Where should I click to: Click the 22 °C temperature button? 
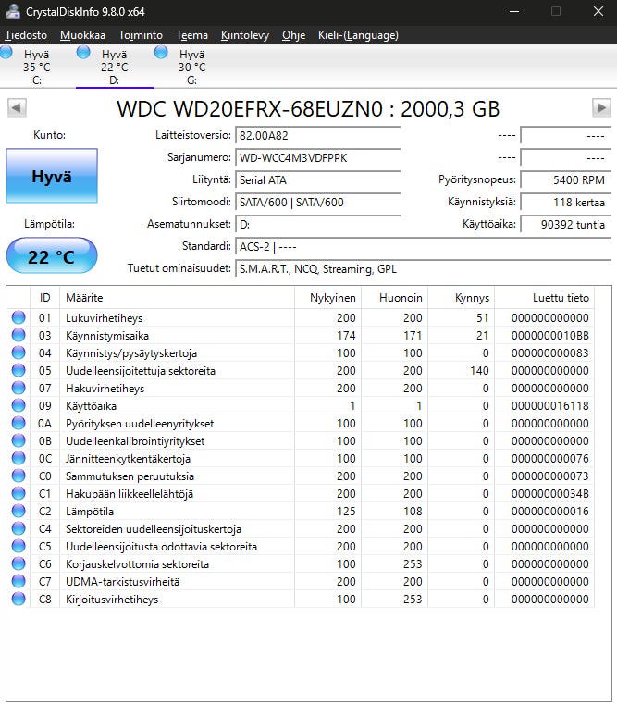click(x=52, y=256)
